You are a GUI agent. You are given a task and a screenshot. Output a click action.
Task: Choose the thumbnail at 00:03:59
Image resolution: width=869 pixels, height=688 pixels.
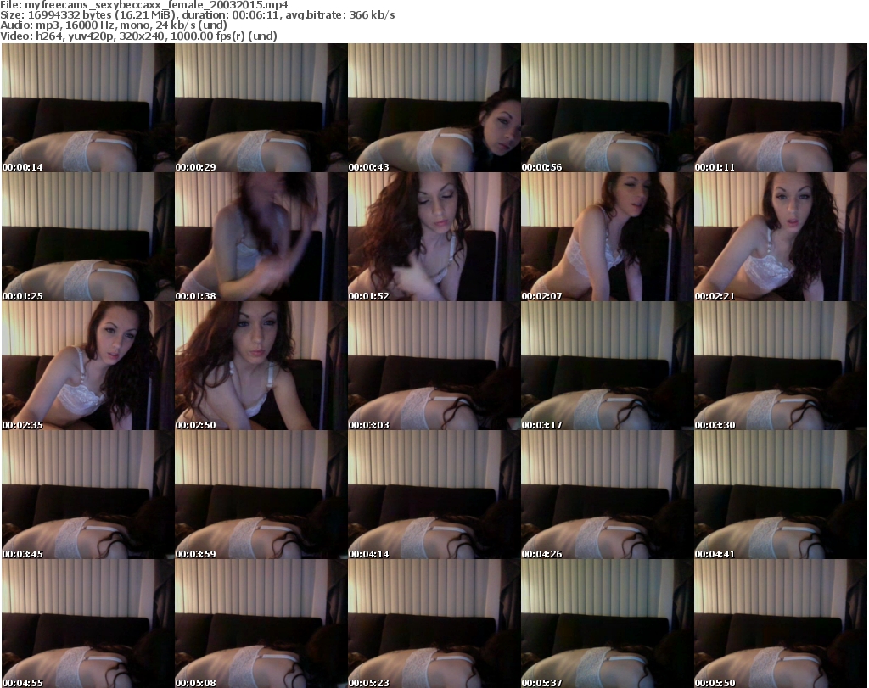[x=261, y=495]
